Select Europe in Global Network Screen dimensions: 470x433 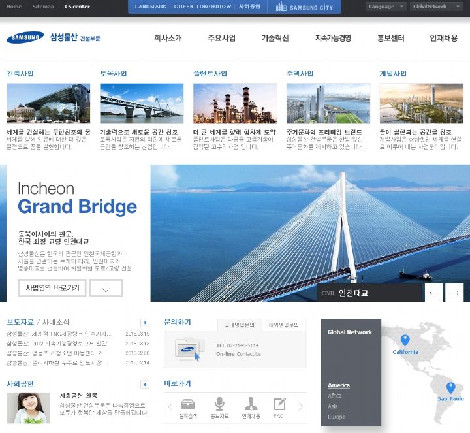(x=337, y=417)
